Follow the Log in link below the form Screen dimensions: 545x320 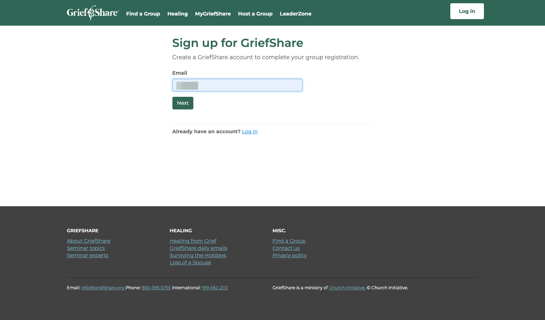(250, 131)
